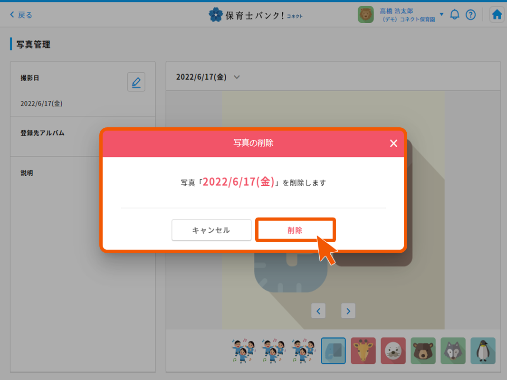507x380 pixels.
Task: Click the home icon in header
Action: [497, 15]
